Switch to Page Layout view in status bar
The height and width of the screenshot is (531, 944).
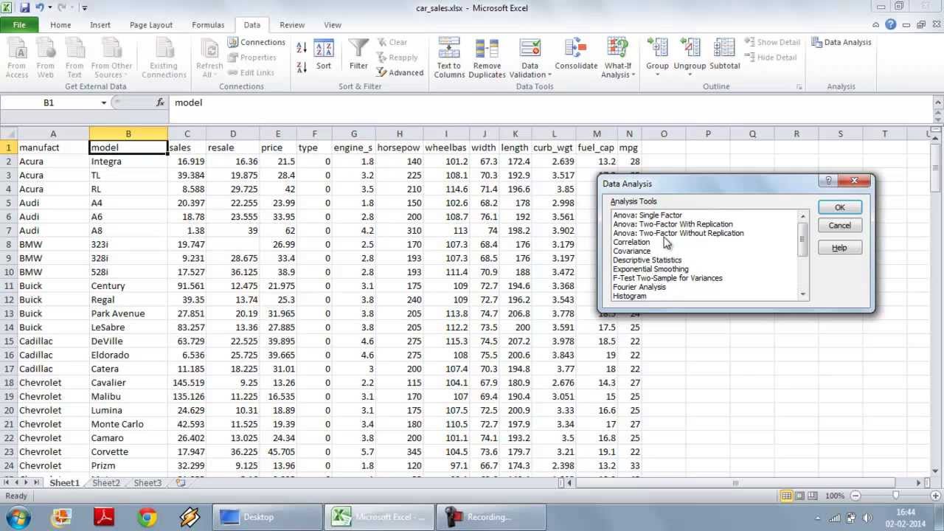pyautogui.click(x=801, y=496)
